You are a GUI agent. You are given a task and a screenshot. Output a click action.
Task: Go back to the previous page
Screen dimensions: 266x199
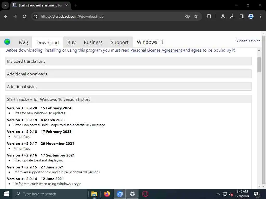point(6,16)
